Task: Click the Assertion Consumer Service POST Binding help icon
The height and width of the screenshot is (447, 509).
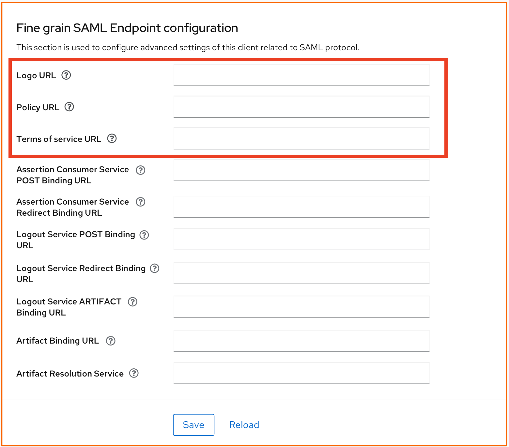Action: click(x=140, y=170)
